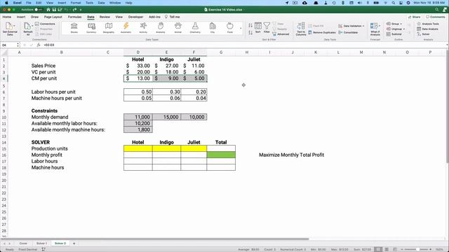Open Analysis Tools

(x=428, y=24)
